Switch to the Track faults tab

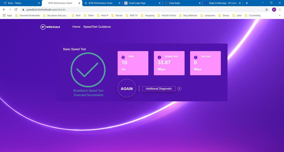[x=174, y=3]
